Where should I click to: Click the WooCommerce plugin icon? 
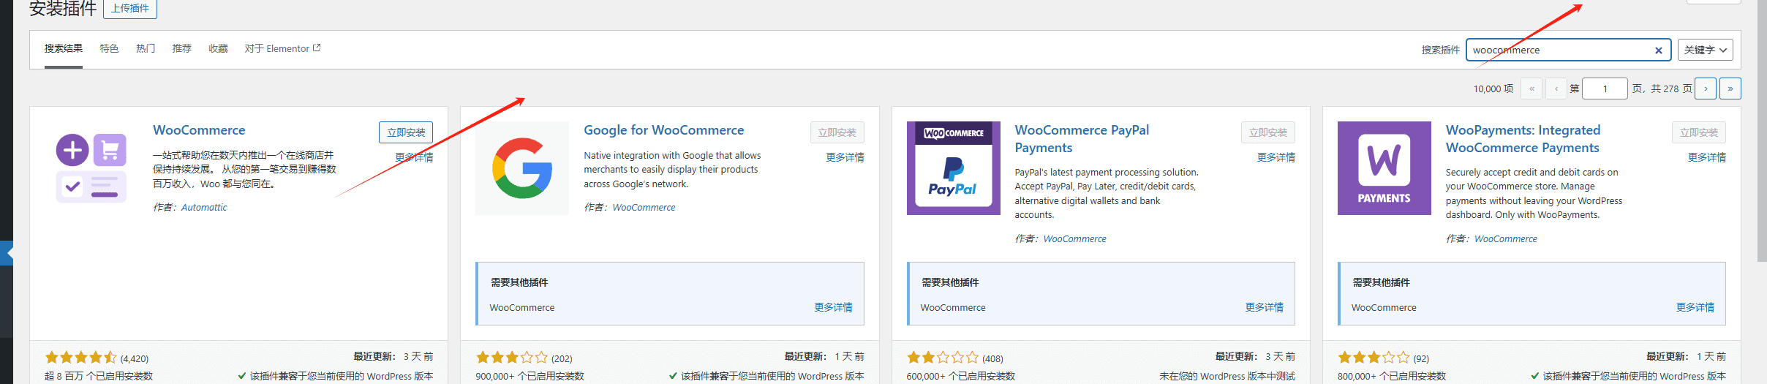[x=91, y=168]
